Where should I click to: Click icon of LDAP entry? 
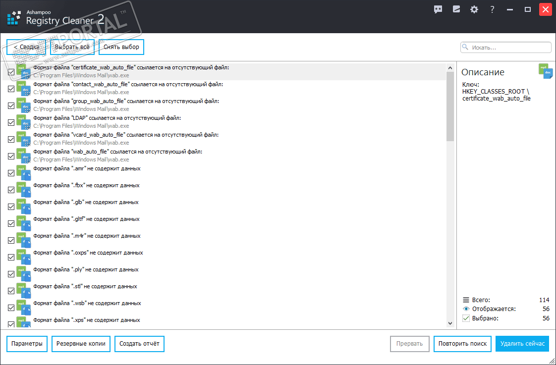point(24,122)
